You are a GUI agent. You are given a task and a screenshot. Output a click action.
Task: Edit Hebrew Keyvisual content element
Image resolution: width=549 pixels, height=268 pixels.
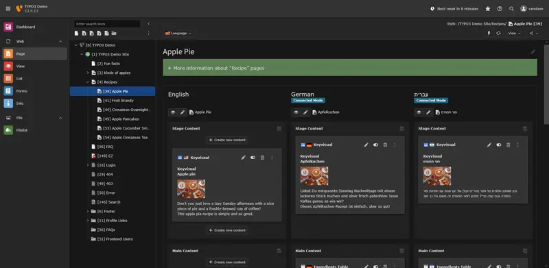(489, 145)
